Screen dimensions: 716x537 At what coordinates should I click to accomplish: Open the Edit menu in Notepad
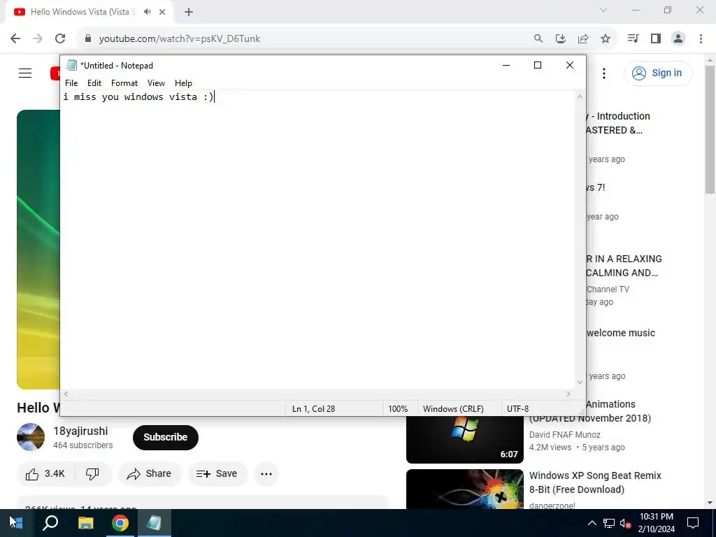click(94, 83)
